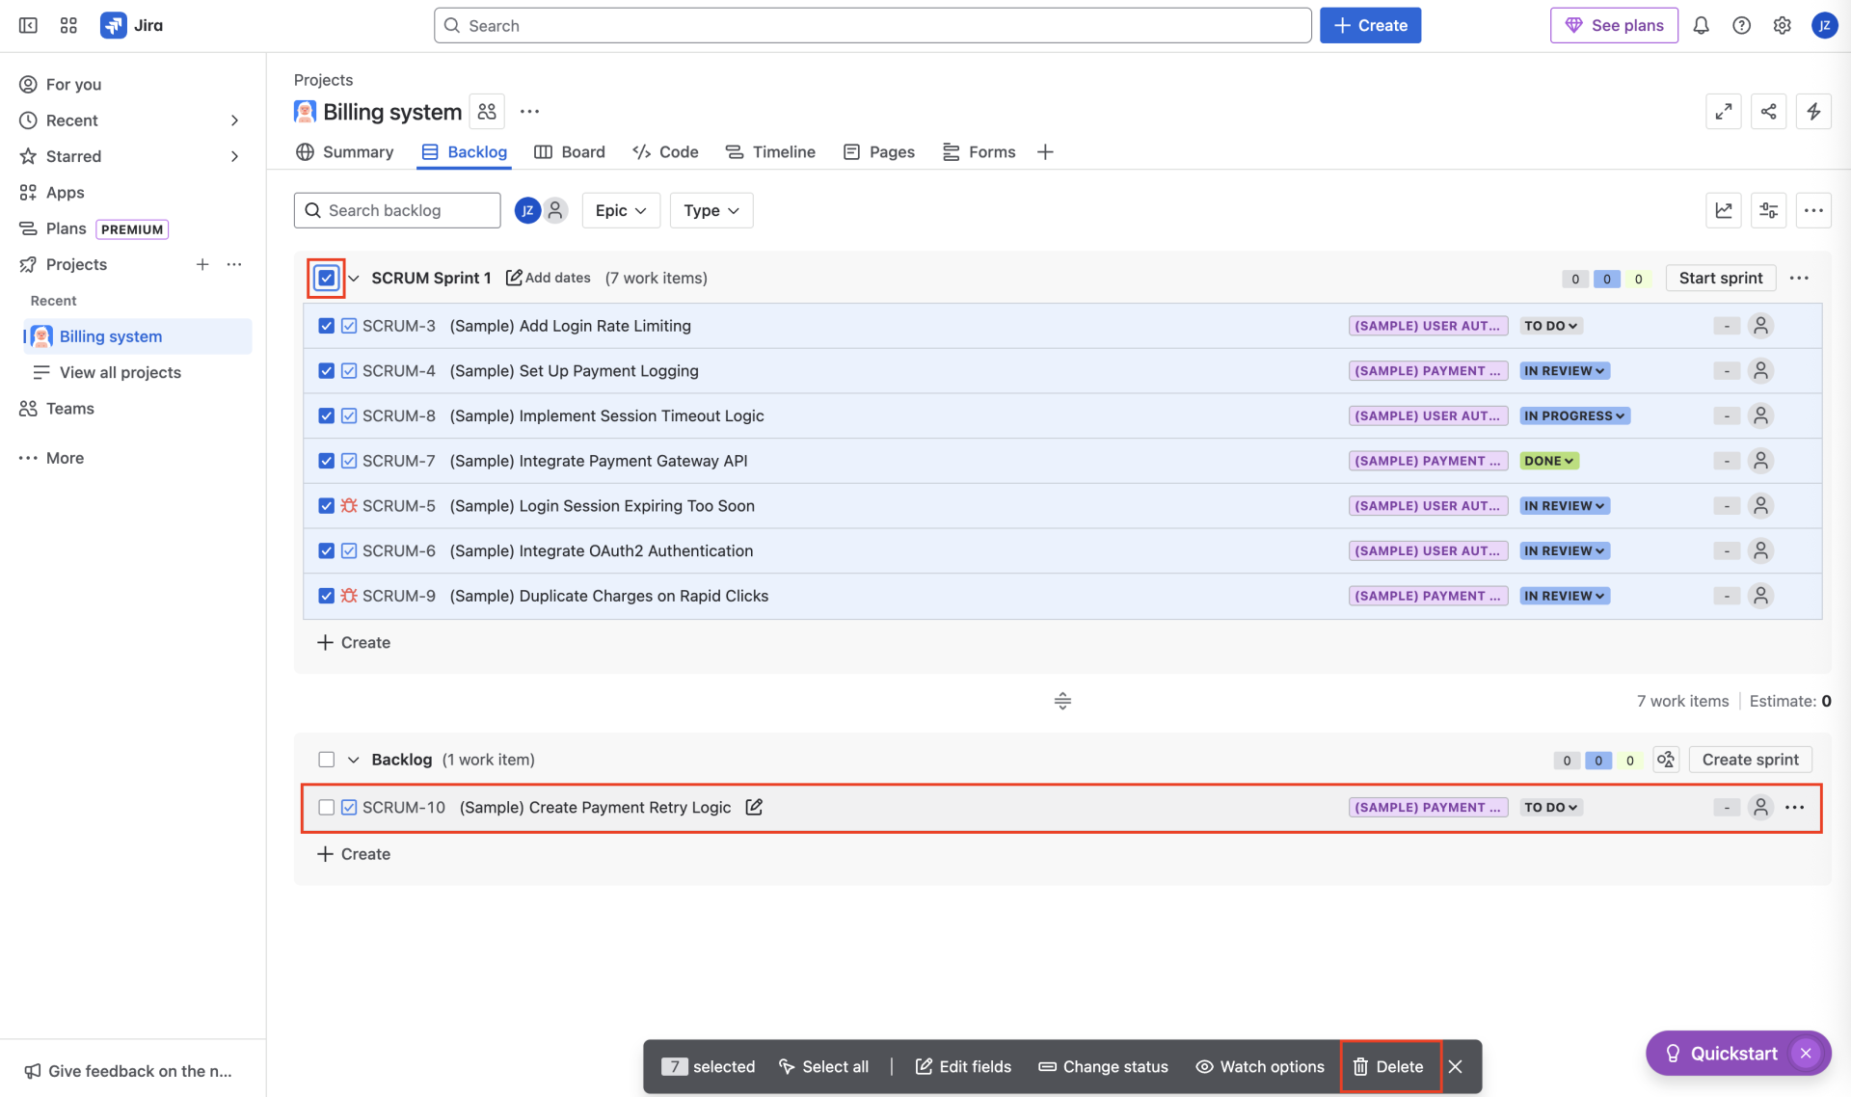1851x1097 pixels.
Task: Click the automation lightning bolt icon
Action: [x=1813, y=112]
